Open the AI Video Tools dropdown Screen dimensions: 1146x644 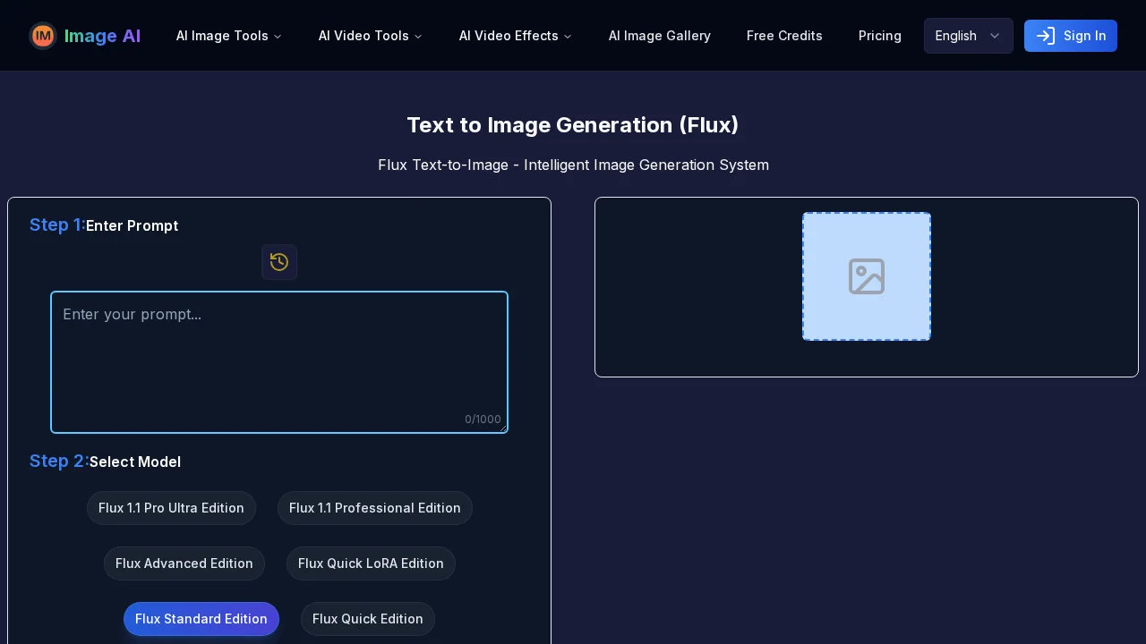370,36
